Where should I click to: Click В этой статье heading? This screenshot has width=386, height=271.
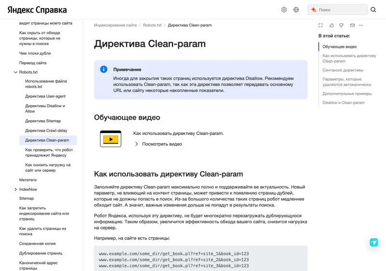[334, 36]
